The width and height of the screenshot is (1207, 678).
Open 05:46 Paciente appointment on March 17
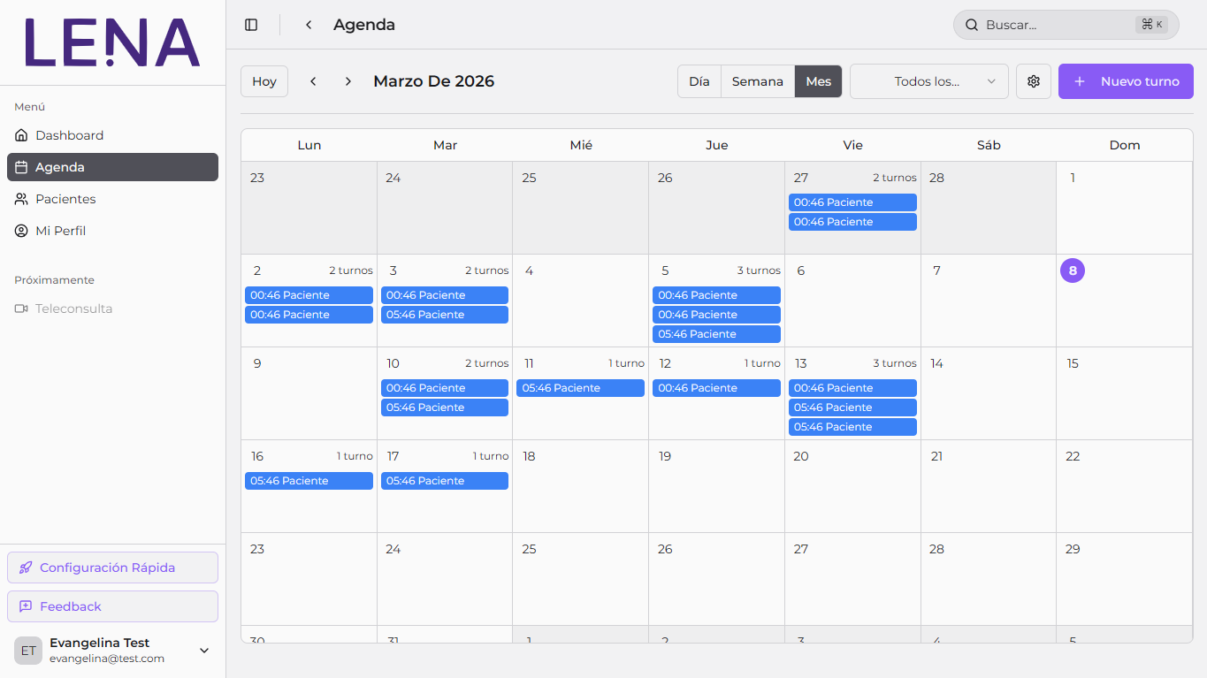coord(445,481)
